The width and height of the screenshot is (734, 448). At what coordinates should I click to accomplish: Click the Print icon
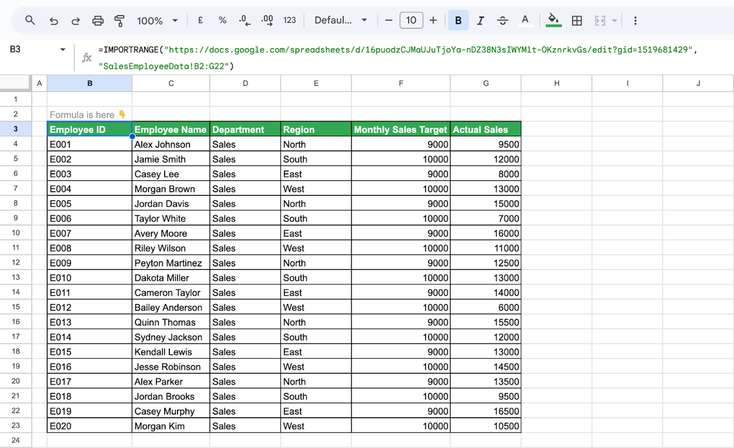tap(98, 20)
